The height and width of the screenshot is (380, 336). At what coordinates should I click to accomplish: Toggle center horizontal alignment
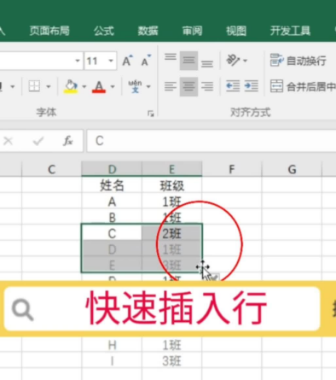pyautogui.click(x=188, y=86)
